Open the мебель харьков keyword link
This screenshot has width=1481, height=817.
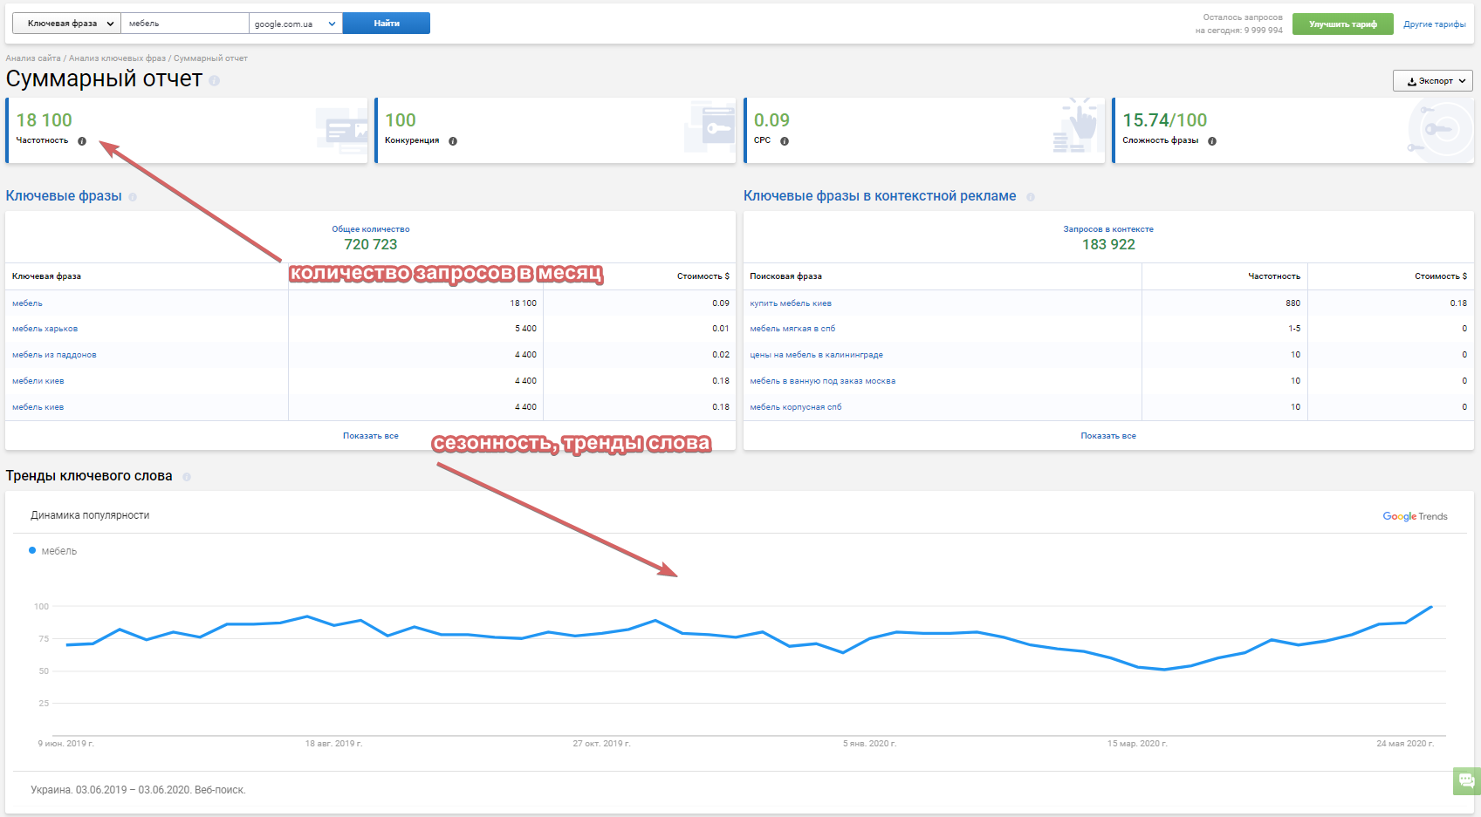click(x=45, y=329)
